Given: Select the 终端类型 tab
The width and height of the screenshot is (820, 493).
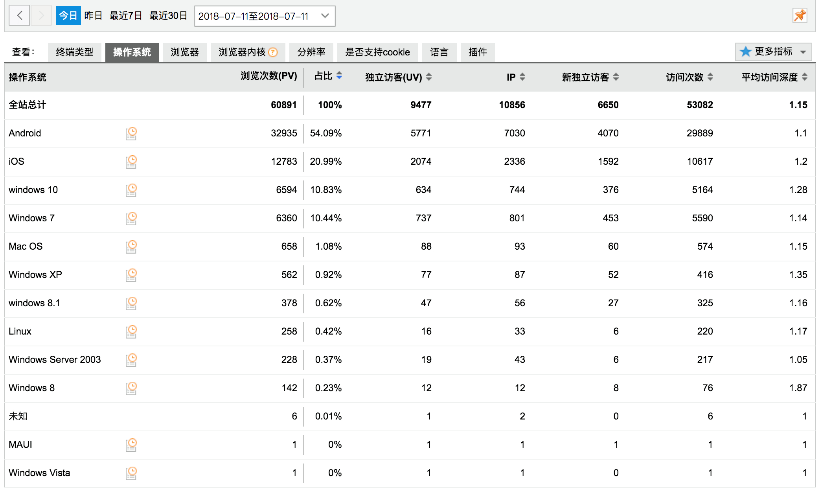Looking at the screenshot, I should 74,52.
